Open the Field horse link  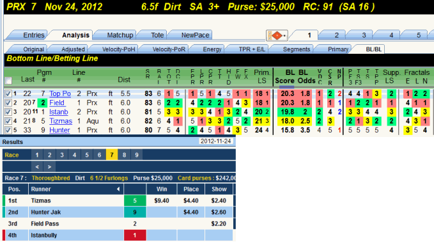coord(57,103)
